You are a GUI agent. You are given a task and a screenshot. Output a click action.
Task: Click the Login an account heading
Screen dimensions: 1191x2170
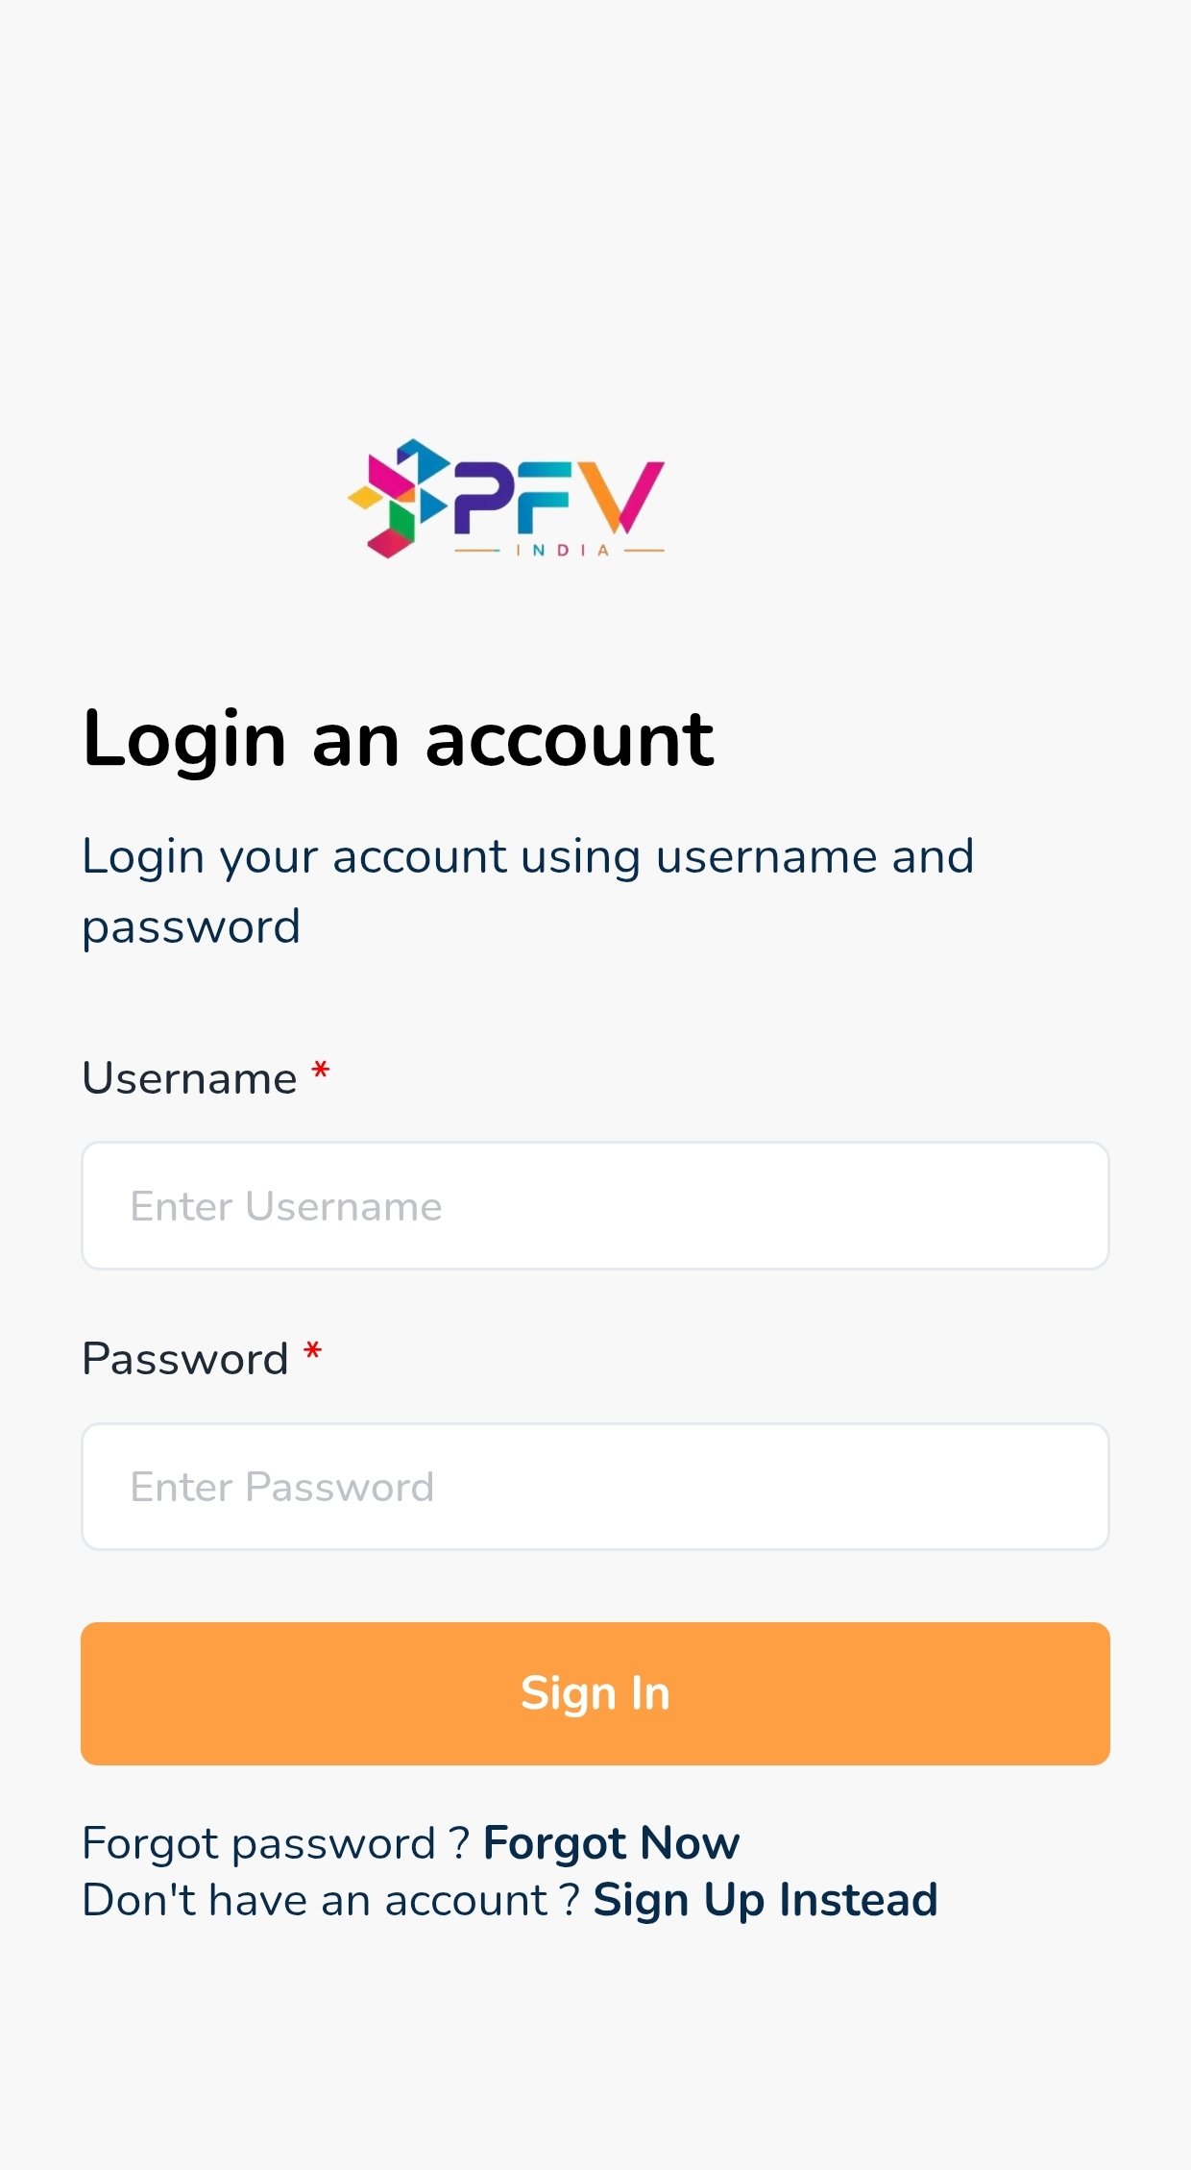tap(398, 739)
